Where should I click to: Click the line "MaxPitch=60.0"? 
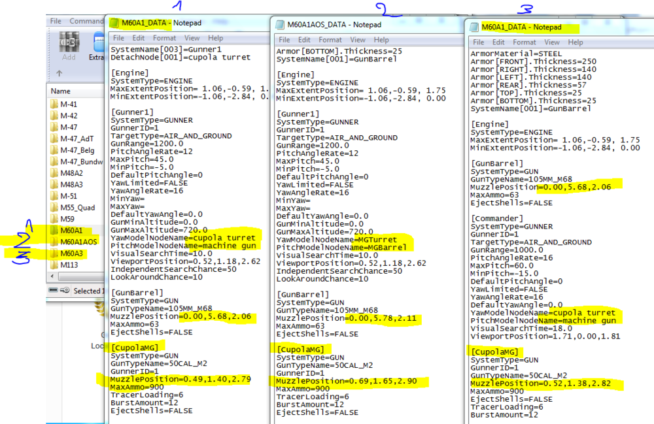[x=502, y=265]
